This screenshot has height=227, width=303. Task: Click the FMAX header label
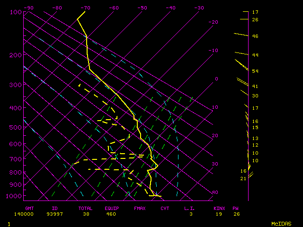(140, 208)
